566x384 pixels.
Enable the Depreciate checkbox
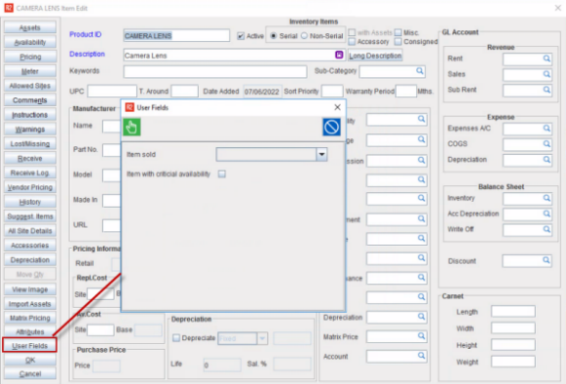tap(176, 338)
